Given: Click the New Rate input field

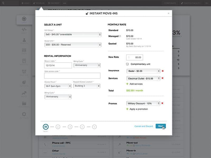Looking at the screenshot, I should [x=135, y=57].
